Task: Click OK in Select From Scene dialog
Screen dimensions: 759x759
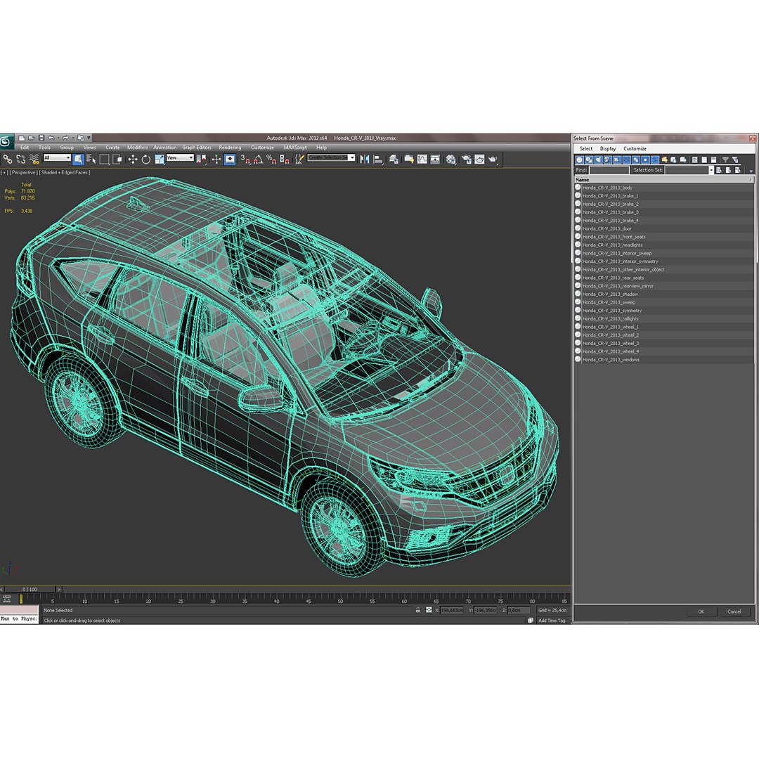Action: pyautogui.click(x=701, y=611)
